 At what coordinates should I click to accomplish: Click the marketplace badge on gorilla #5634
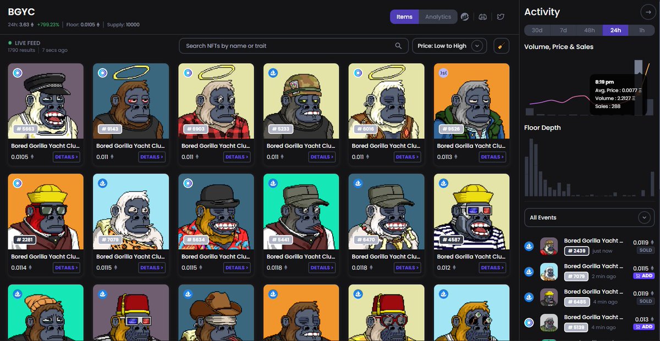[x=188, y=183]
